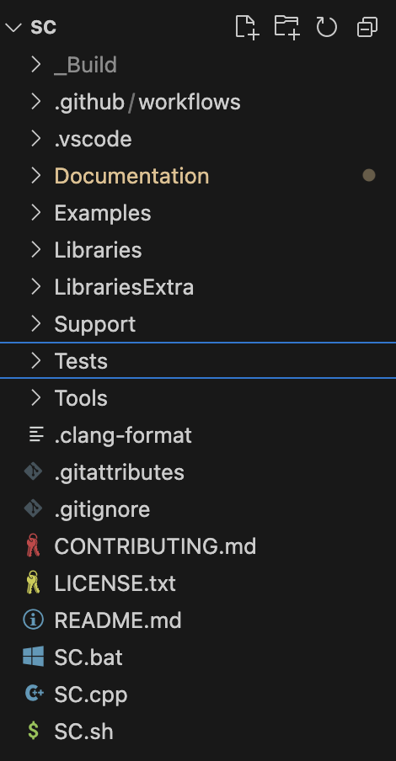The height and width of the screenshot is (761, 396).
Task: Click the info icon beside README.md
Action: coord(34,620)
